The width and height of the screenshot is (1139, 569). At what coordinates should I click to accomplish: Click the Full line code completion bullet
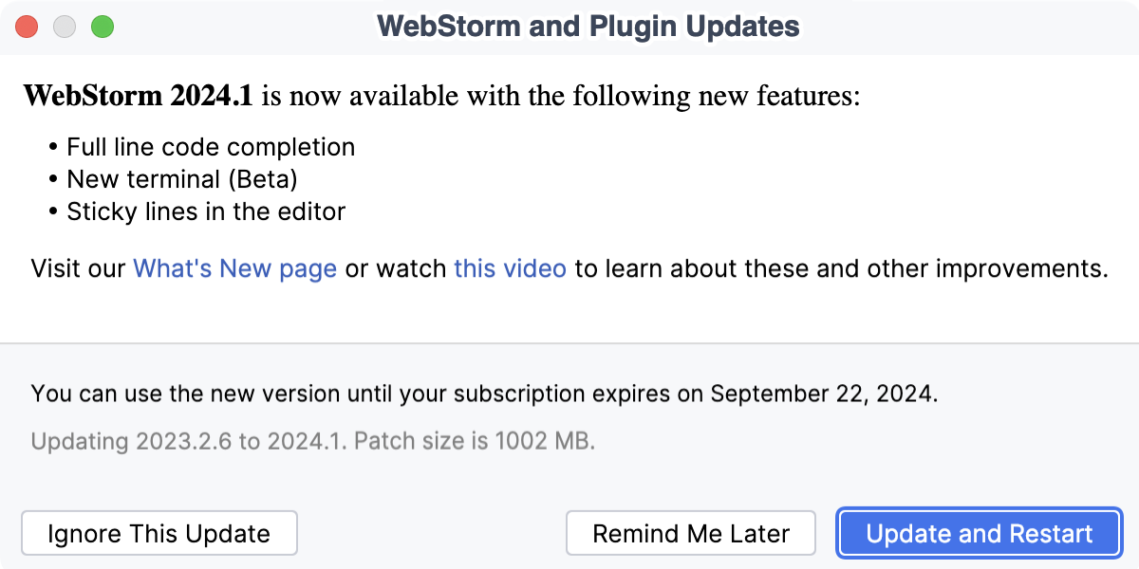click(x=211, y=147)
